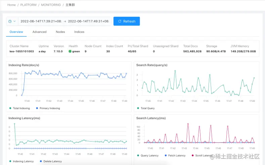Image resolution: width=265 pixels, height=165 pixels.
Task: Switch to the Overview tab
Action: point(16,32)
